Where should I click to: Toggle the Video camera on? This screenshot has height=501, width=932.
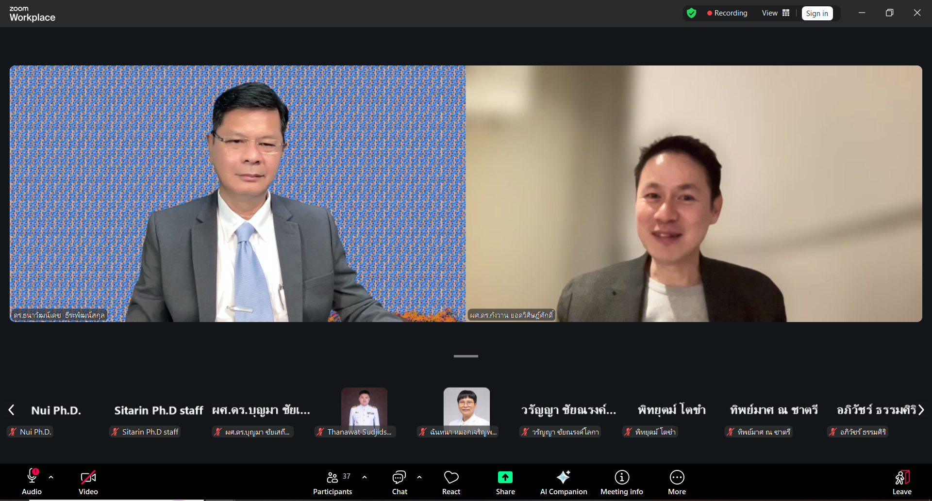coord(88,478)
